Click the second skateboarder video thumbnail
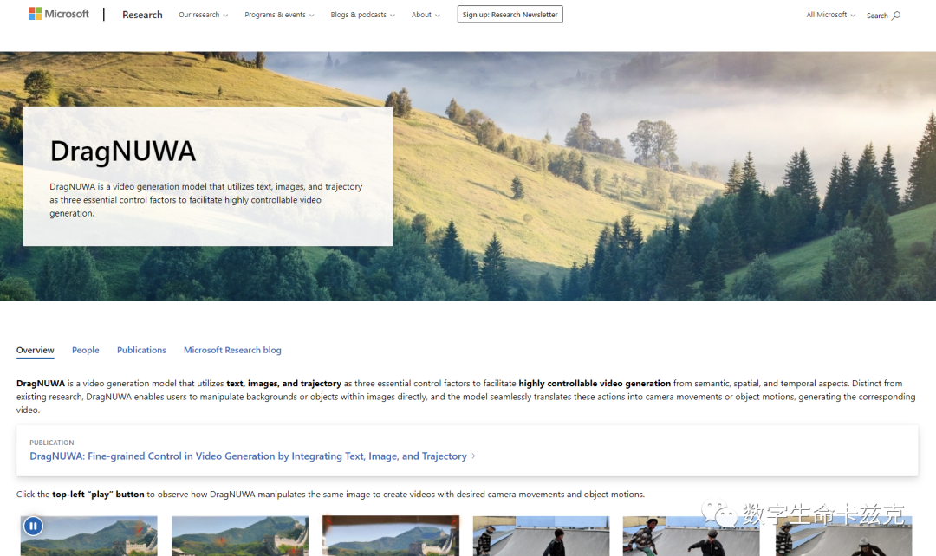 [692, 536]
